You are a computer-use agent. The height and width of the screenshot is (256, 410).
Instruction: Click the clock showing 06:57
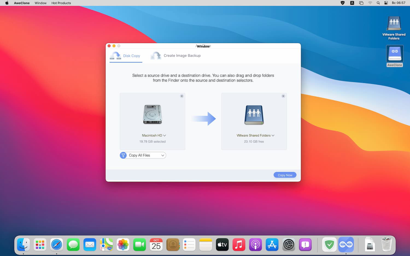click(399, 3)
